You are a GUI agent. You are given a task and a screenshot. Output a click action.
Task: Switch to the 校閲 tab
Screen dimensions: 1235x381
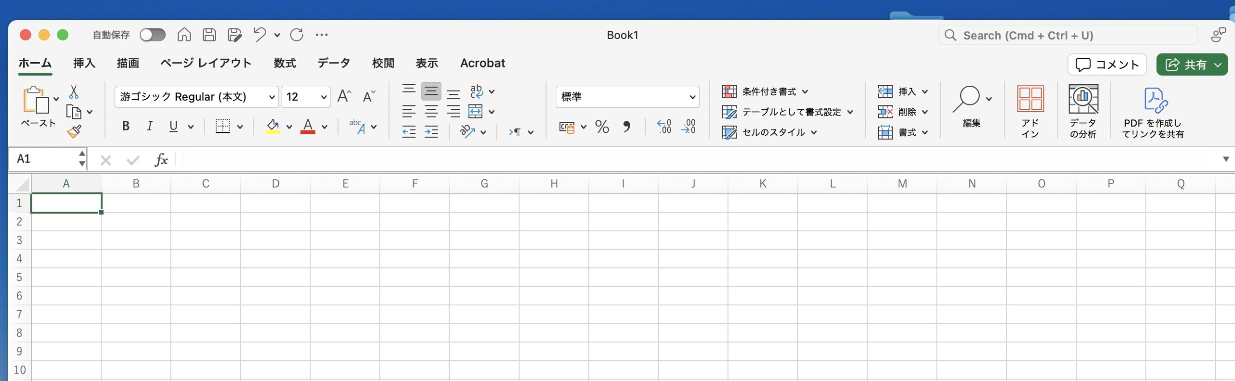click(x=383, y=63)
